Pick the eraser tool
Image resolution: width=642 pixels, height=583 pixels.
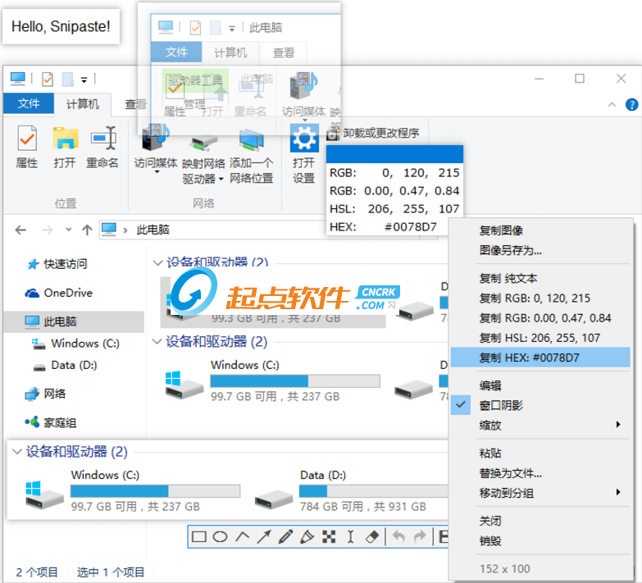pos(371,537)
